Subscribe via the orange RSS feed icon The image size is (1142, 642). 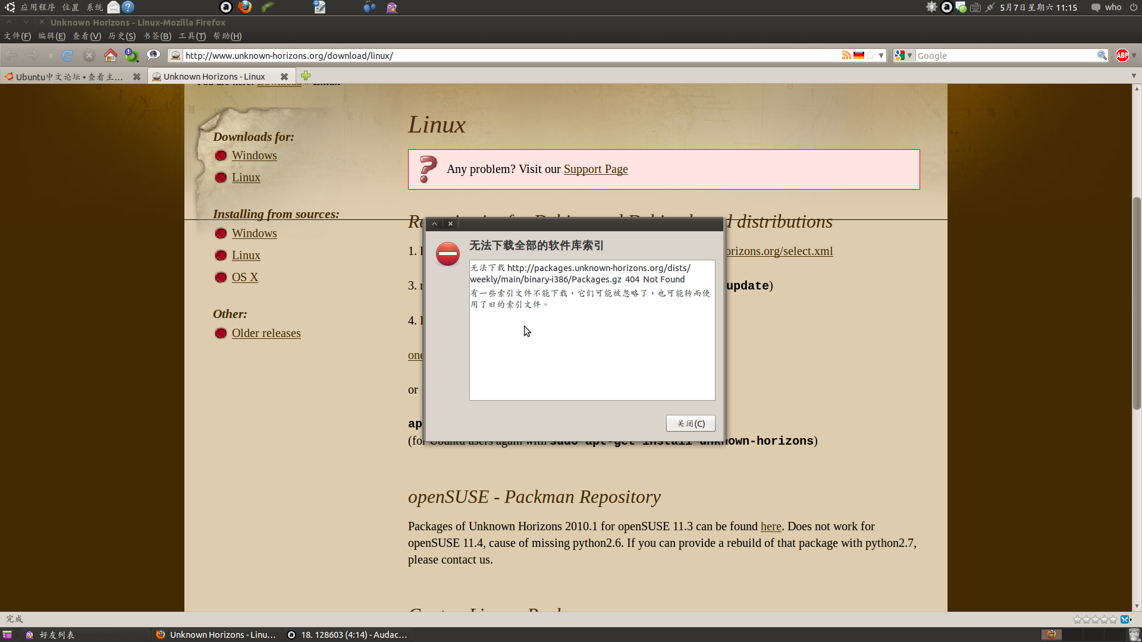coord(846,55)
